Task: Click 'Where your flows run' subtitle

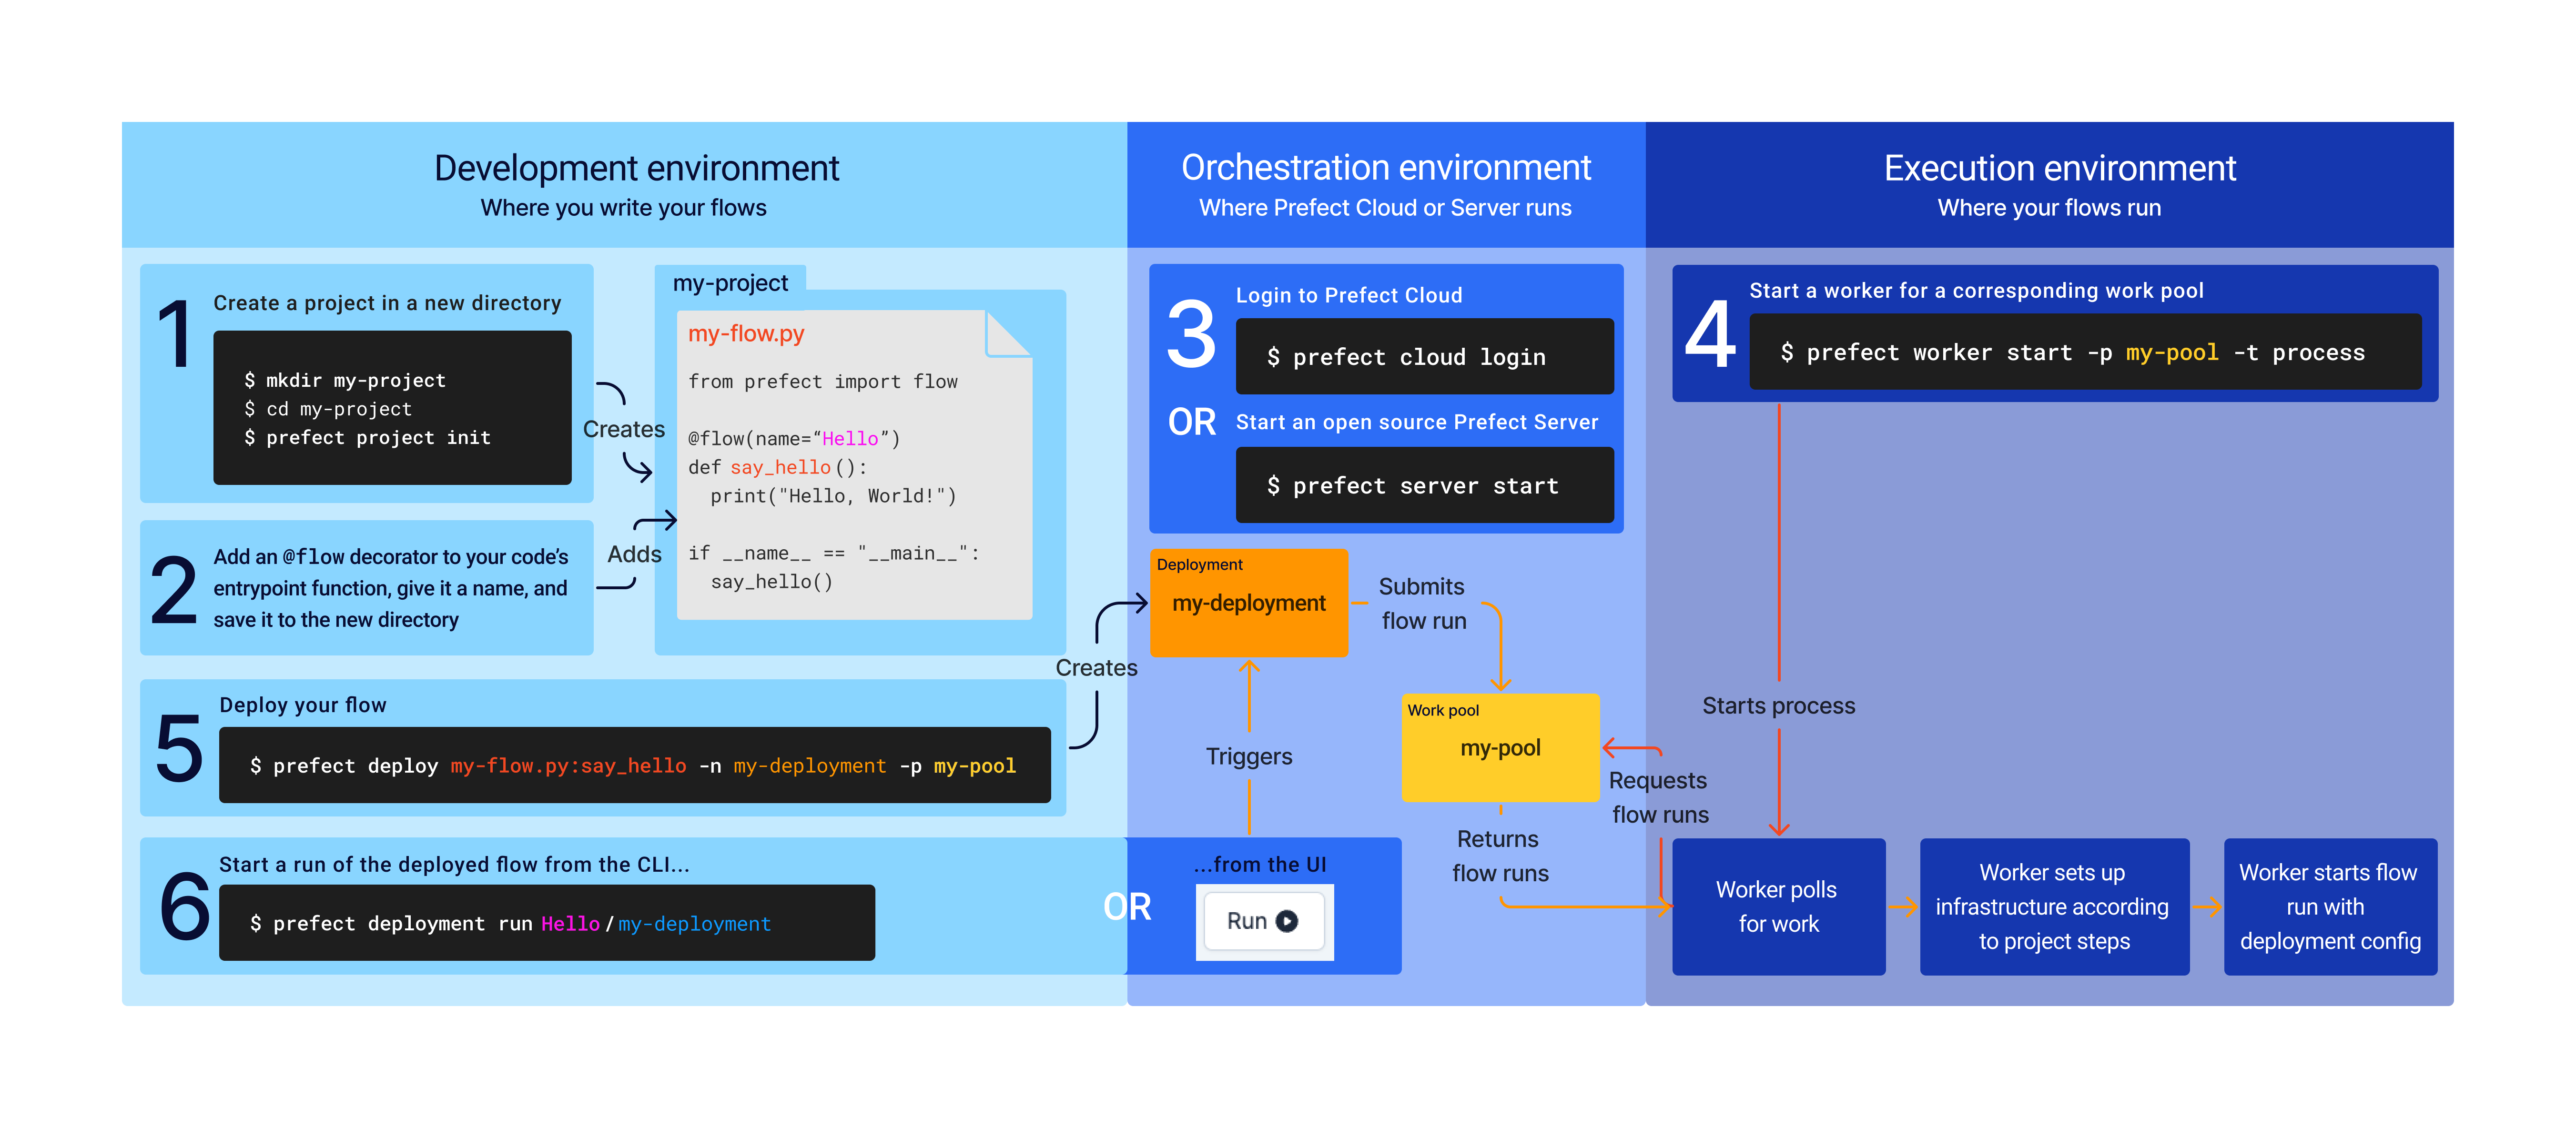Action: tap(2049, 208)
